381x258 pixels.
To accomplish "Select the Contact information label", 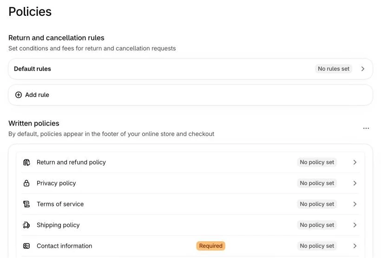I will pyautogui.click(x=65, y=246).
